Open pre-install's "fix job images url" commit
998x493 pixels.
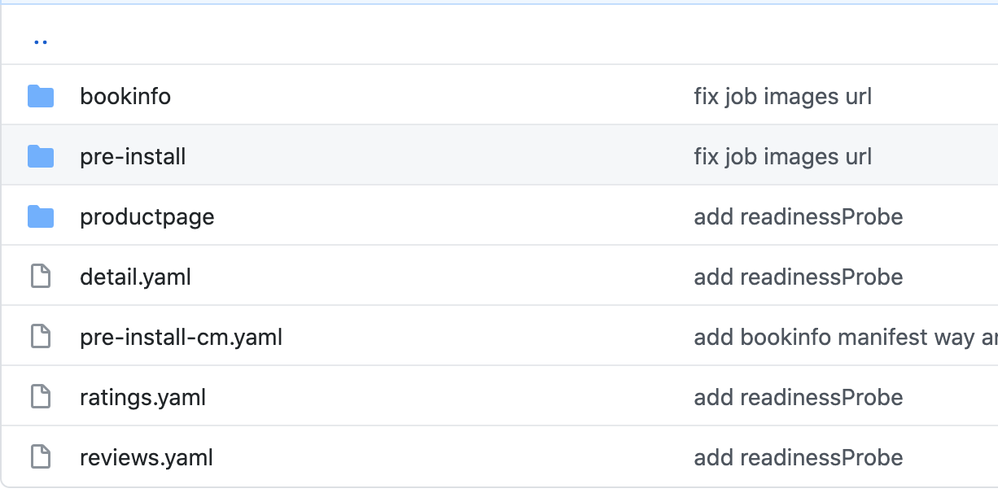(782, 156)
